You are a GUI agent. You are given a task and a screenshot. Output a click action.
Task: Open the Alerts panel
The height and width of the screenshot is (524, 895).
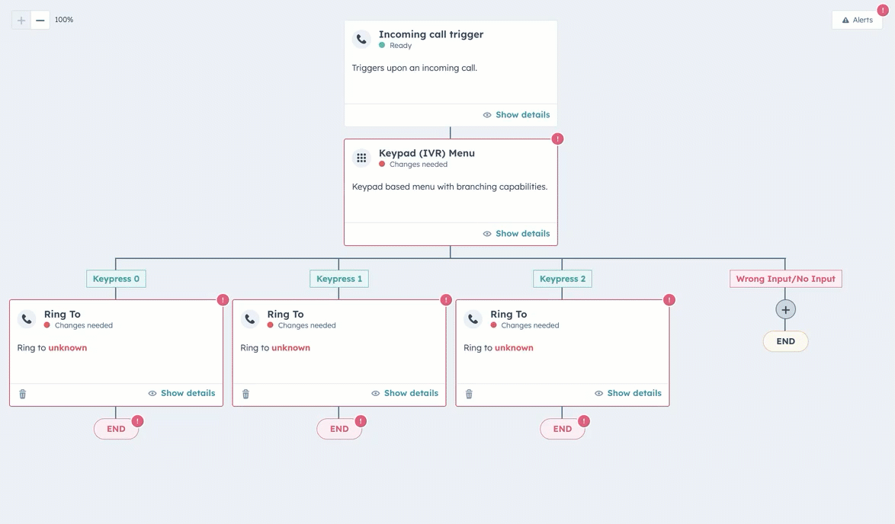(x=857, y=20)
